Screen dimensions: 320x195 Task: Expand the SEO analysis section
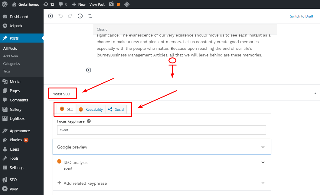coord(162,165)
